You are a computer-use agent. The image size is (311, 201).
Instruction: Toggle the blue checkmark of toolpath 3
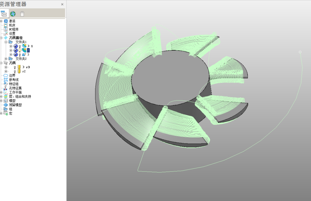coord(16,54)
